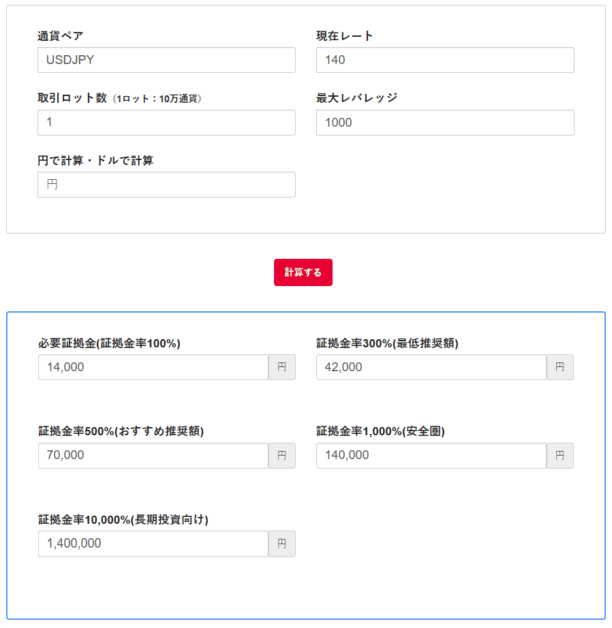Image resolution: width=612 pixels, height=628 pixels.
Task: Click the 必要証拠金(証拠金率100%) label
Action: (x=110, y=343)
